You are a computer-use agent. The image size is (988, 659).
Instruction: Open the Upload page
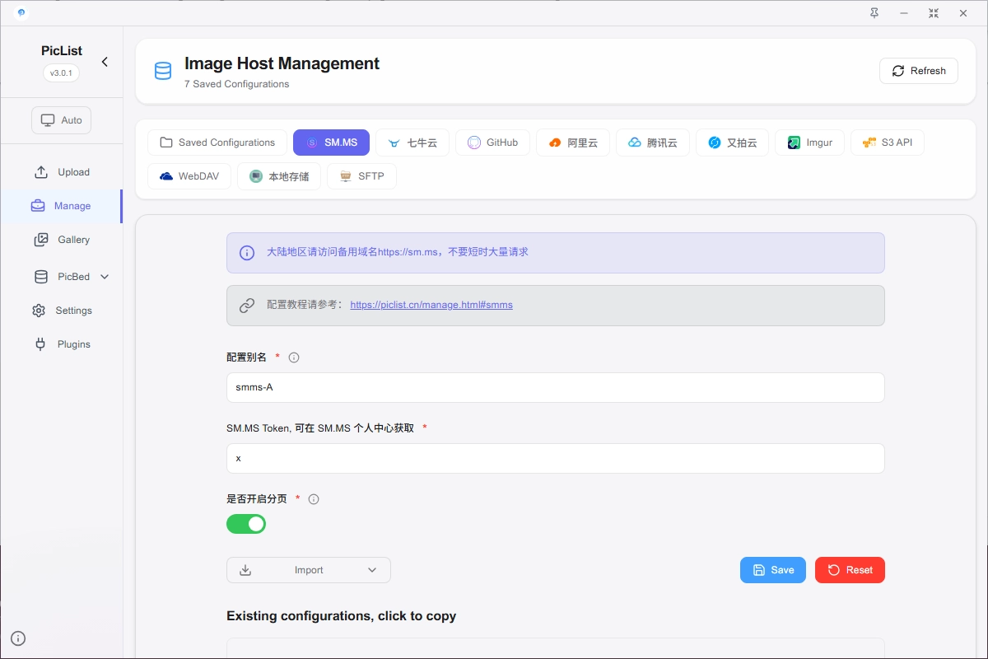click(62, 172)
